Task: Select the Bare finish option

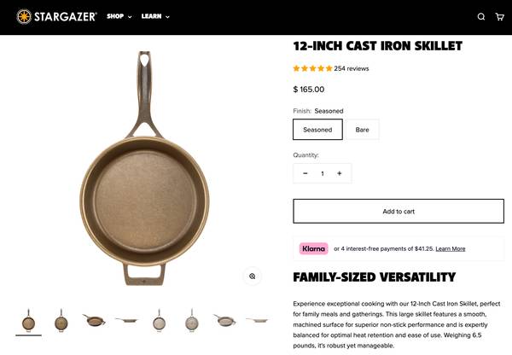Action: click(x=363, y=130)
